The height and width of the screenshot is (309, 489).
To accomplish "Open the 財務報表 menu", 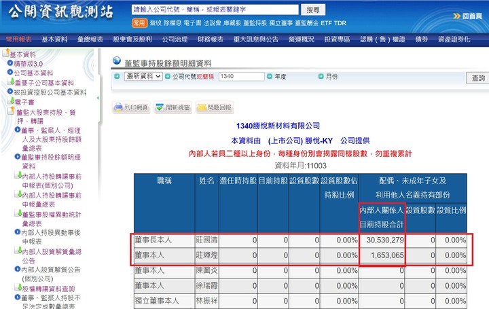I will pyautogui.click(x=210, y=39).
